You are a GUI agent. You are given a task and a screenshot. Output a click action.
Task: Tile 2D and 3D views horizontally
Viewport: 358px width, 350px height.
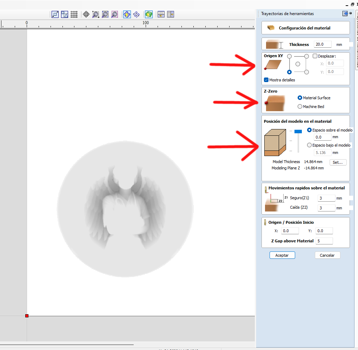[161, 14]
